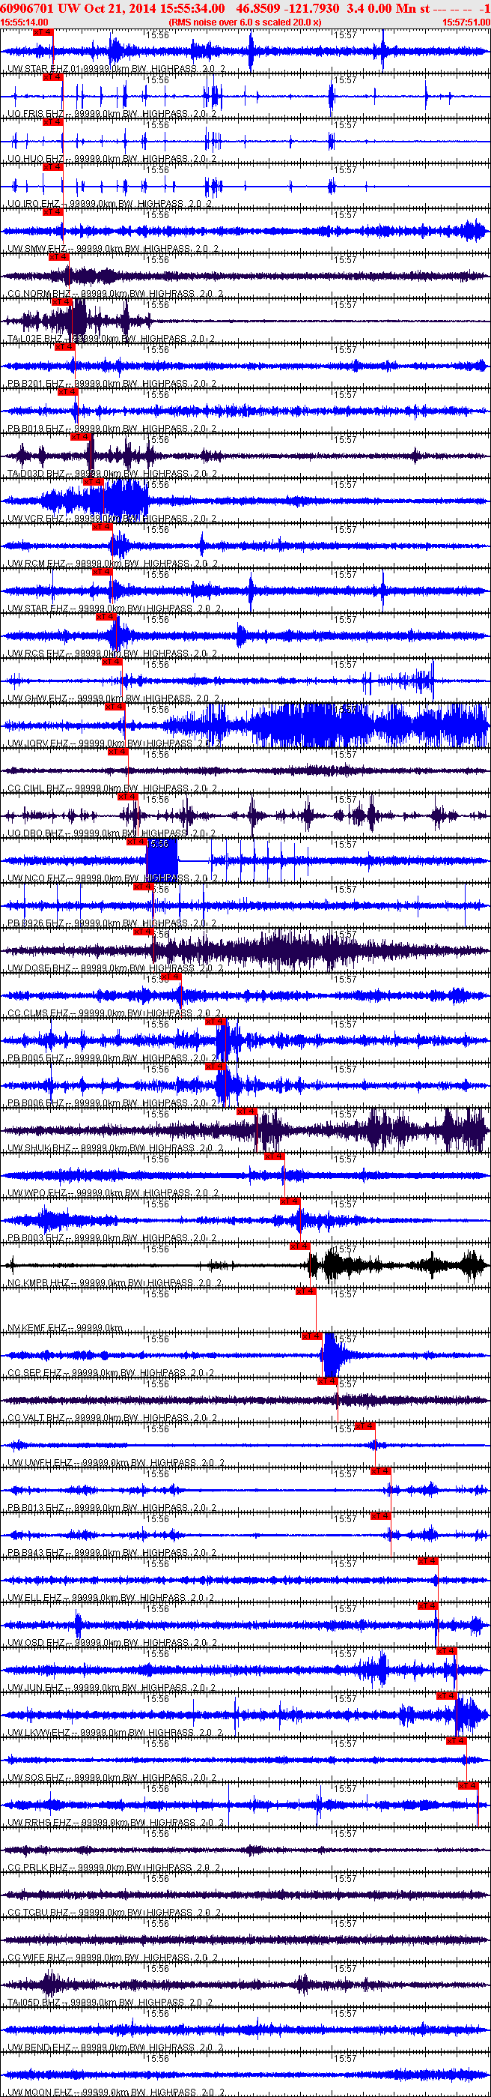Click the start time 15:55:14.00 label

pos(25,22)
